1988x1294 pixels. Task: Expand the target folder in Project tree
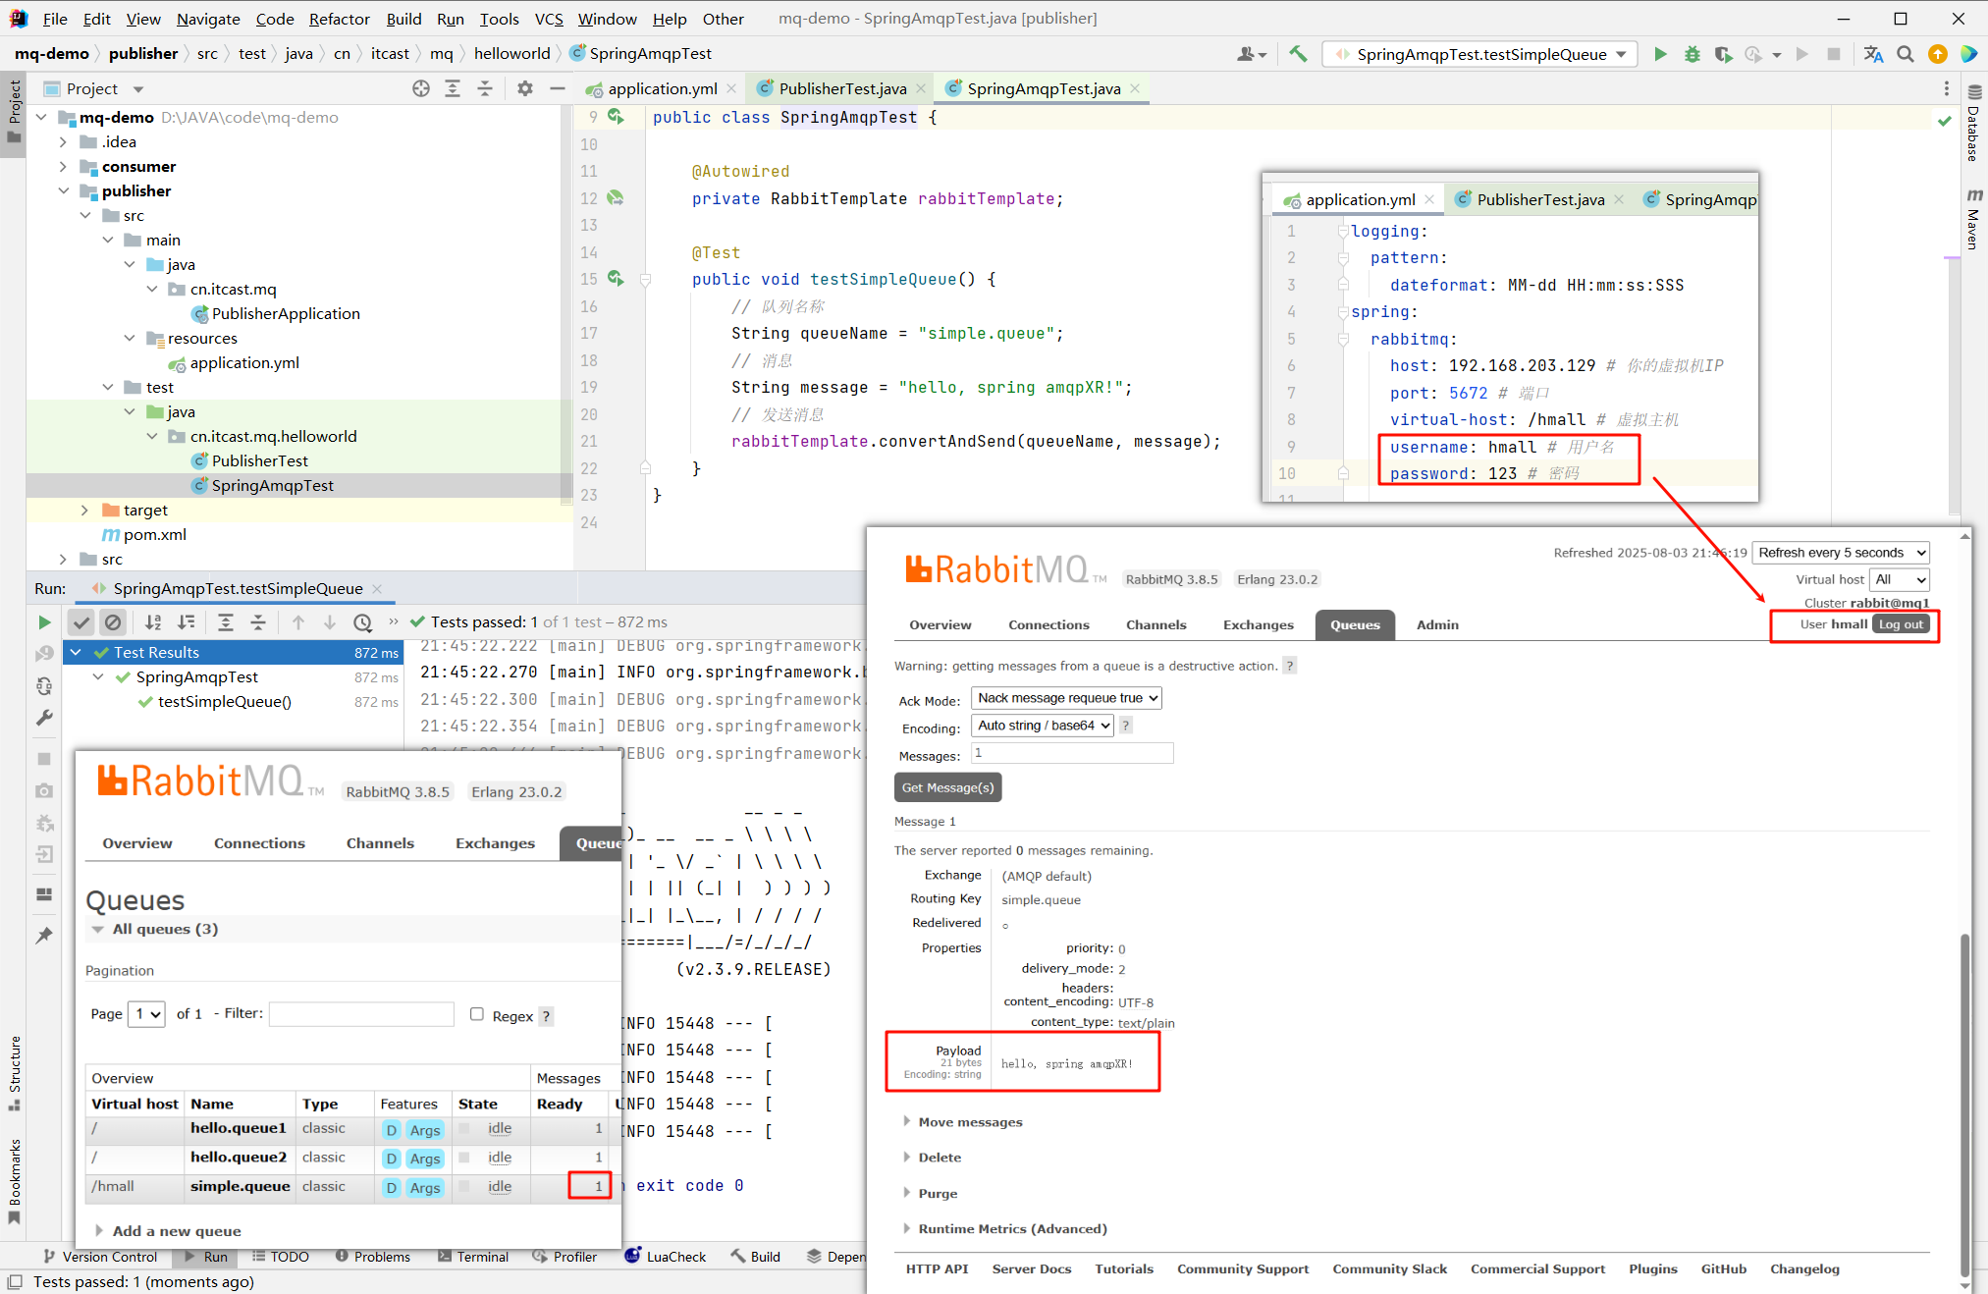pos(84,510)
